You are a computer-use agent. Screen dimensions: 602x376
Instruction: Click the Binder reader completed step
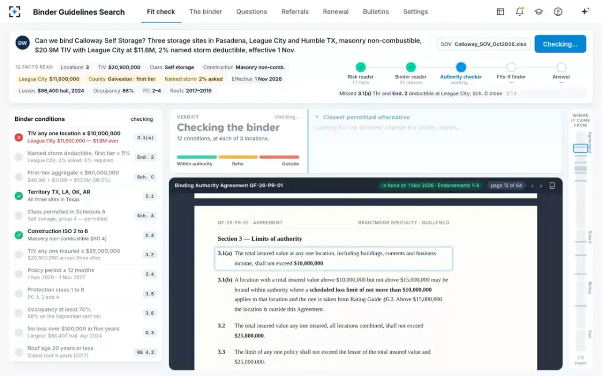pos(411,67)
